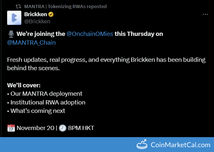Open the @OnchainOMies mention link
The image size is (214, 152).
[x=90, y=34]
